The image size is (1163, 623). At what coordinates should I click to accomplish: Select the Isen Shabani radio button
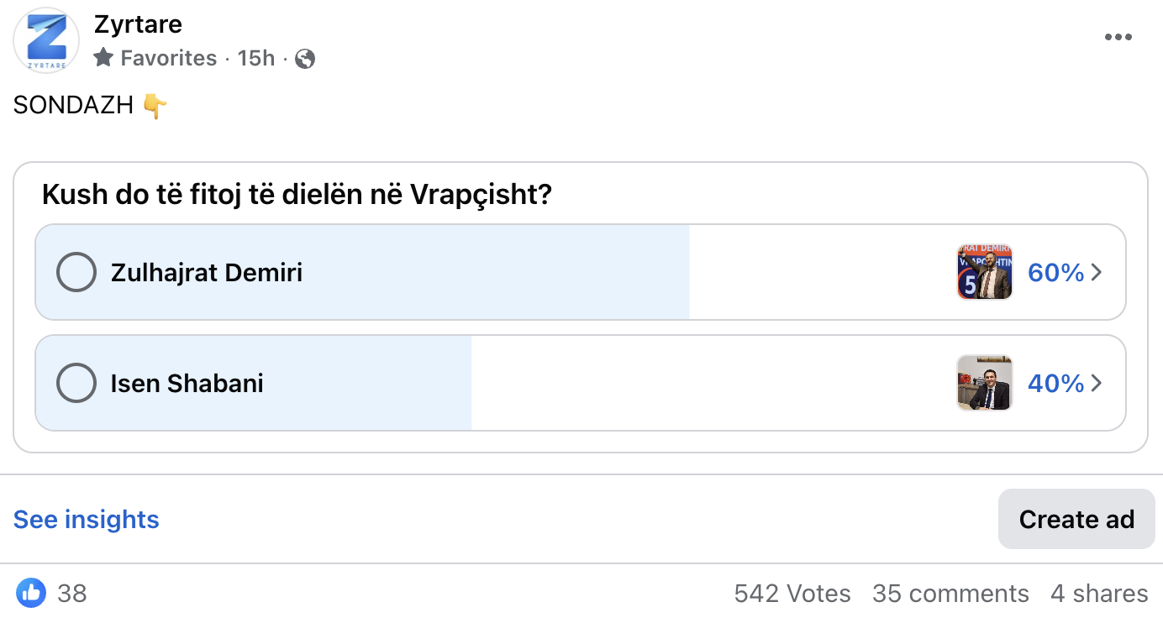tap(76, 383)
